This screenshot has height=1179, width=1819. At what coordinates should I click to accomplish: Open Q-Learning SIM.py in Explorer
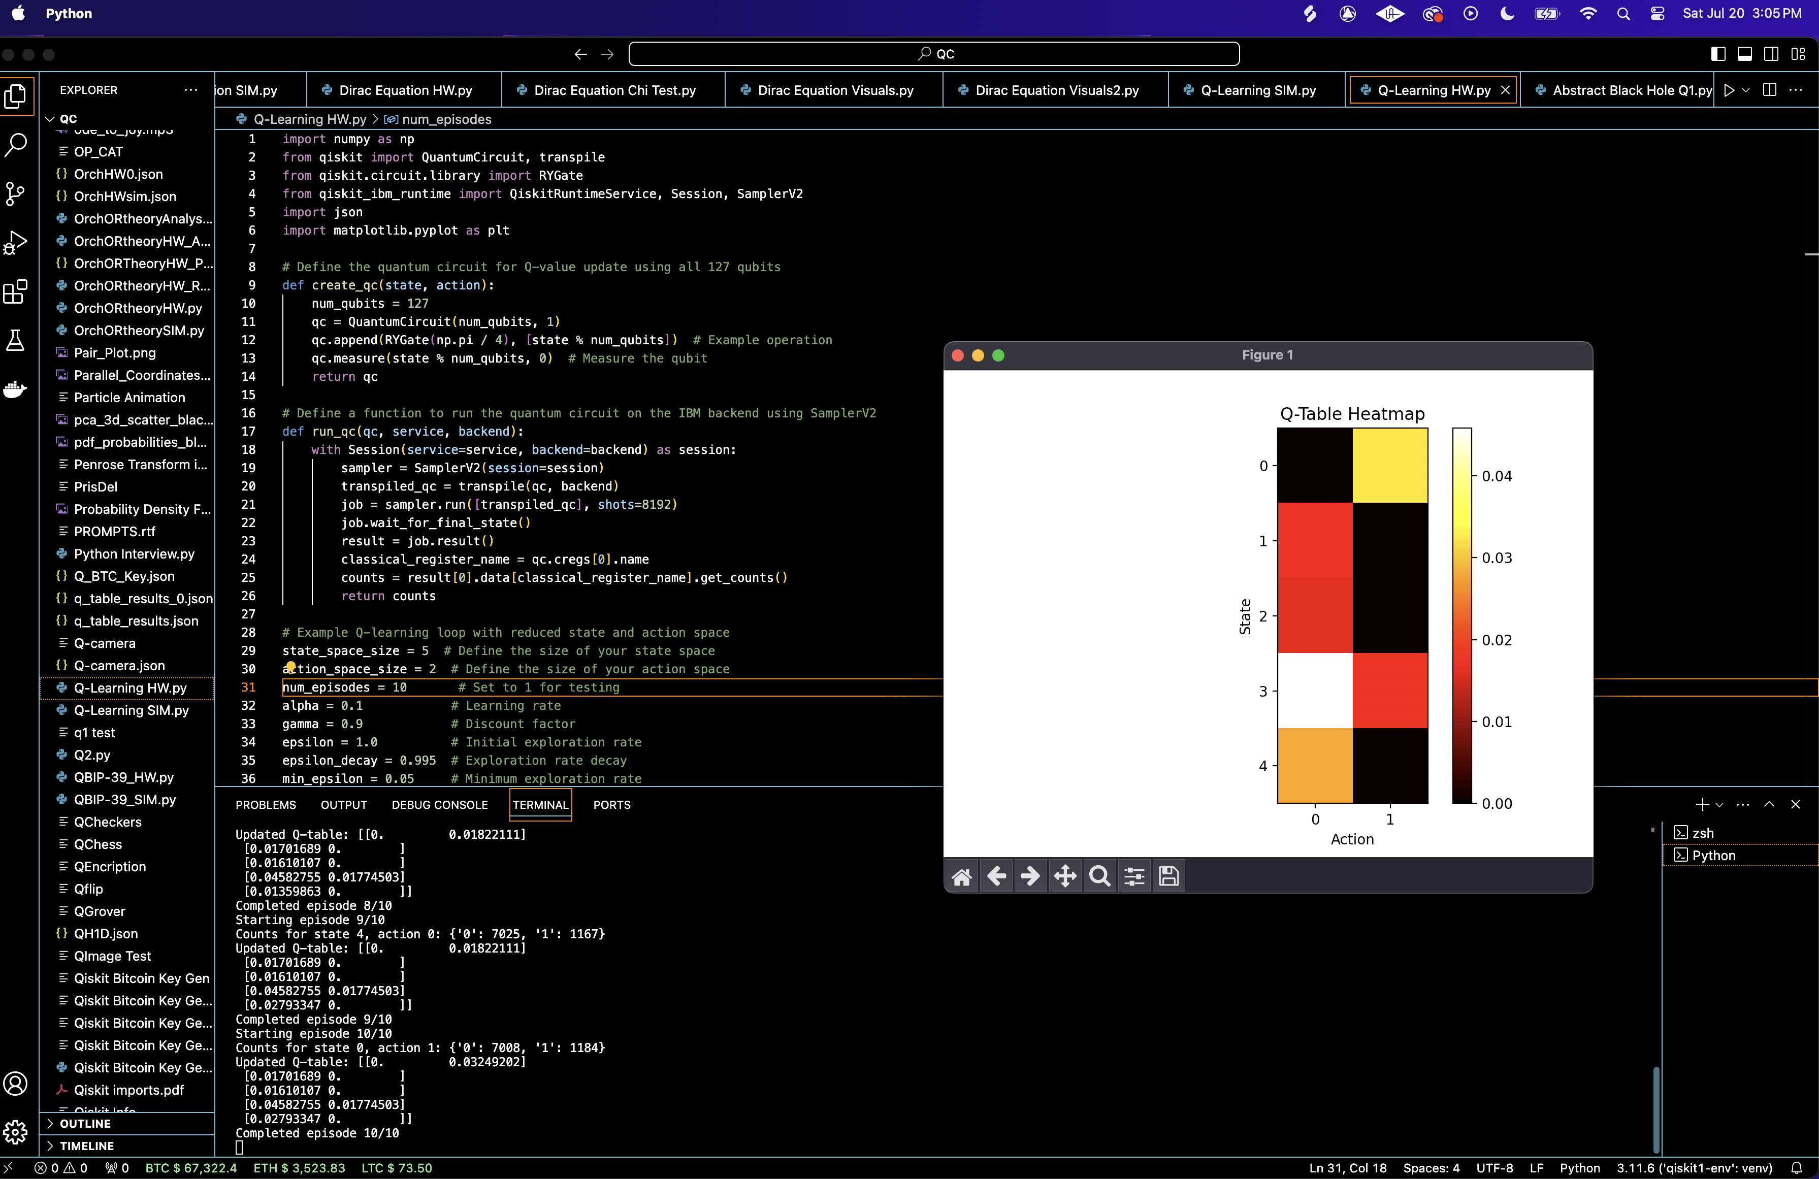(x=131, y=711)
